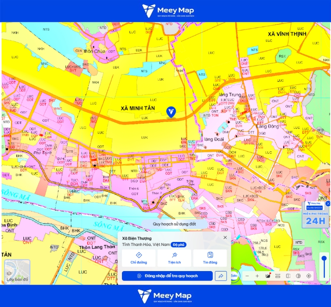This screenshot has height=307, width=331.
Task: Click 'Tỉnh Thanh Hóa, Việt Nam' address text
Action: [146, 245]
